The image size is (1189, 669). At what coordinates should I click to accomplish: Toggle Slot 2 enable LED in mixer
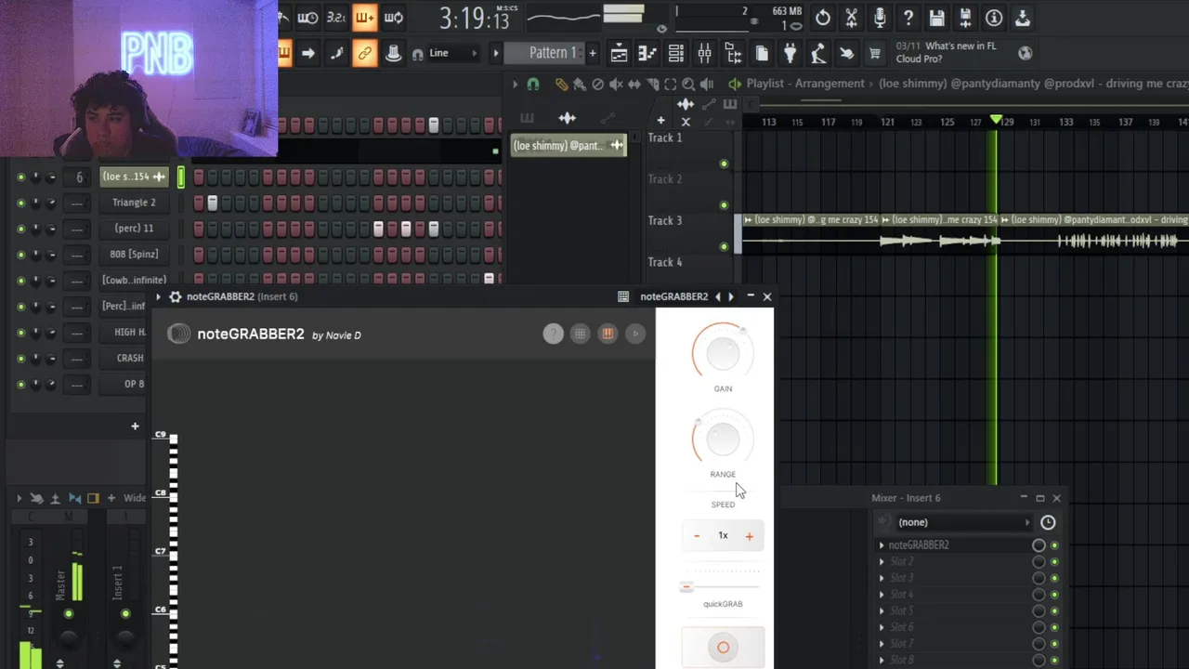coord(1054,562)
